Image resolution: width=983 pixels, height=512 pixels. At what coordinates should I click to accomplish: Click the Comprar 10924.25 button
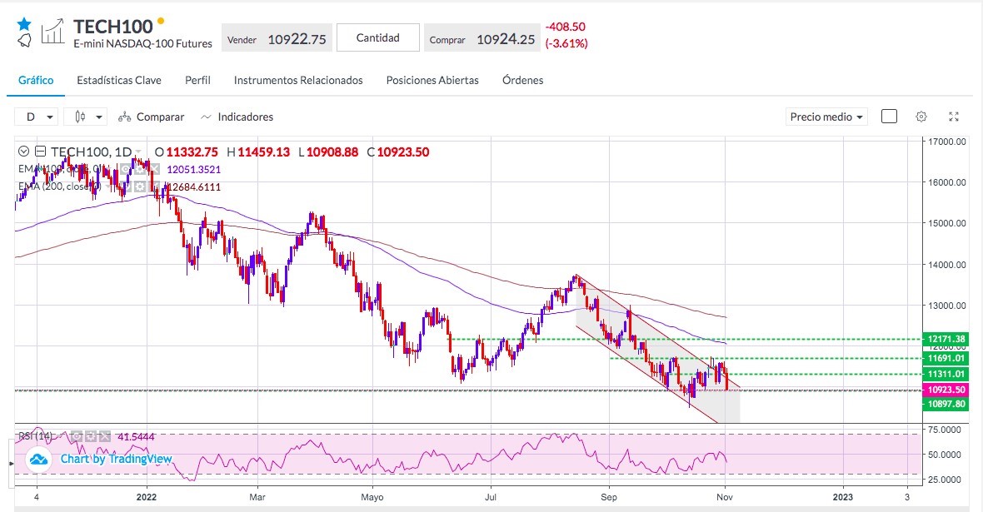tap(482, 39)
